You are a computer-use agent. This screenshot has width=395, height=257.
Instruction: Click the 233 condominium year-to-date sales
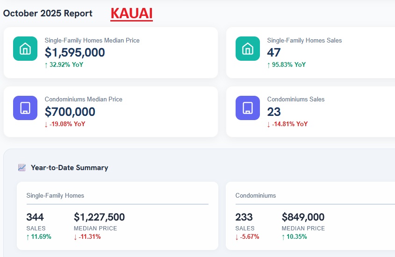pos(244,217)
